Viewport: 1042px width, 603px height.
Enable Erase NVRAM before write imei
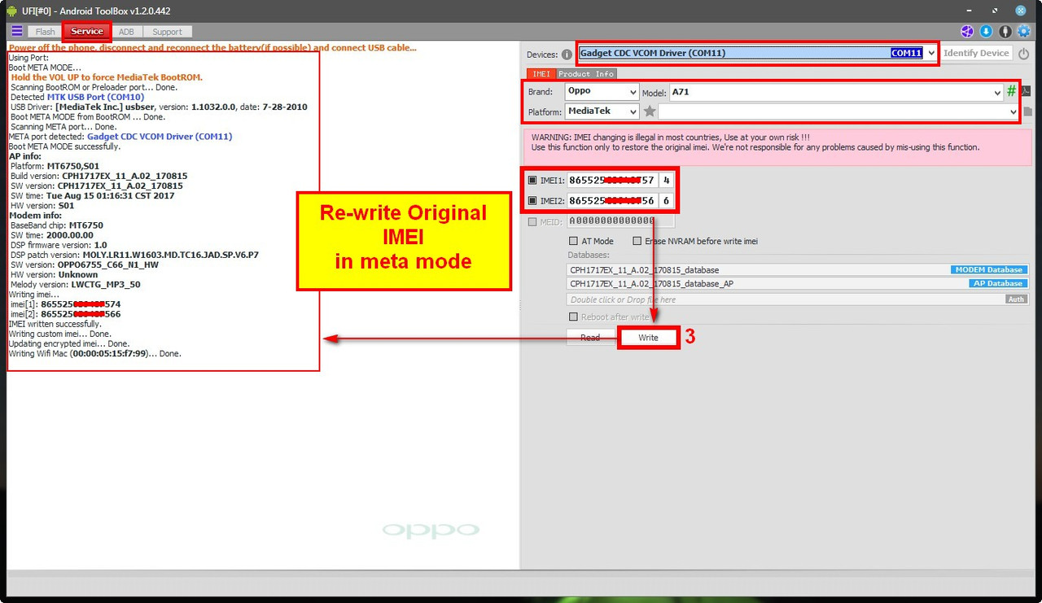click(637, 242)
